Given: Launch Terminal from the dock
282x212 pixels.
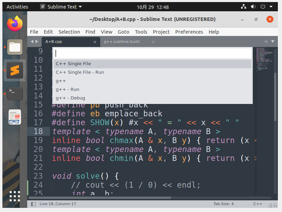Looking at the screenshot, I should (x=15, y=93).
